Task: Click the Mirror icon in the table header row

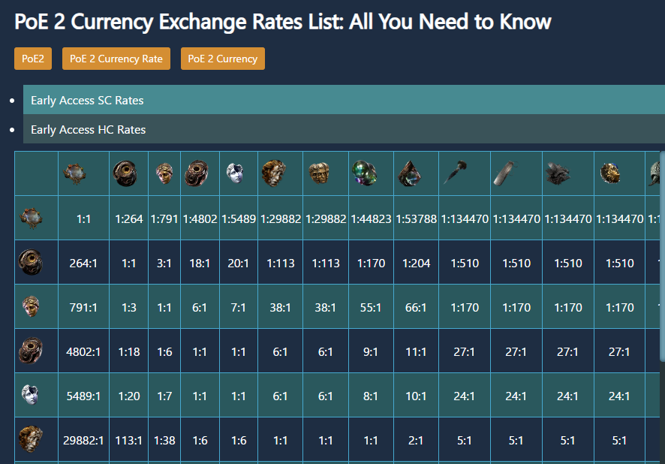Action: [x=74, y=173]
